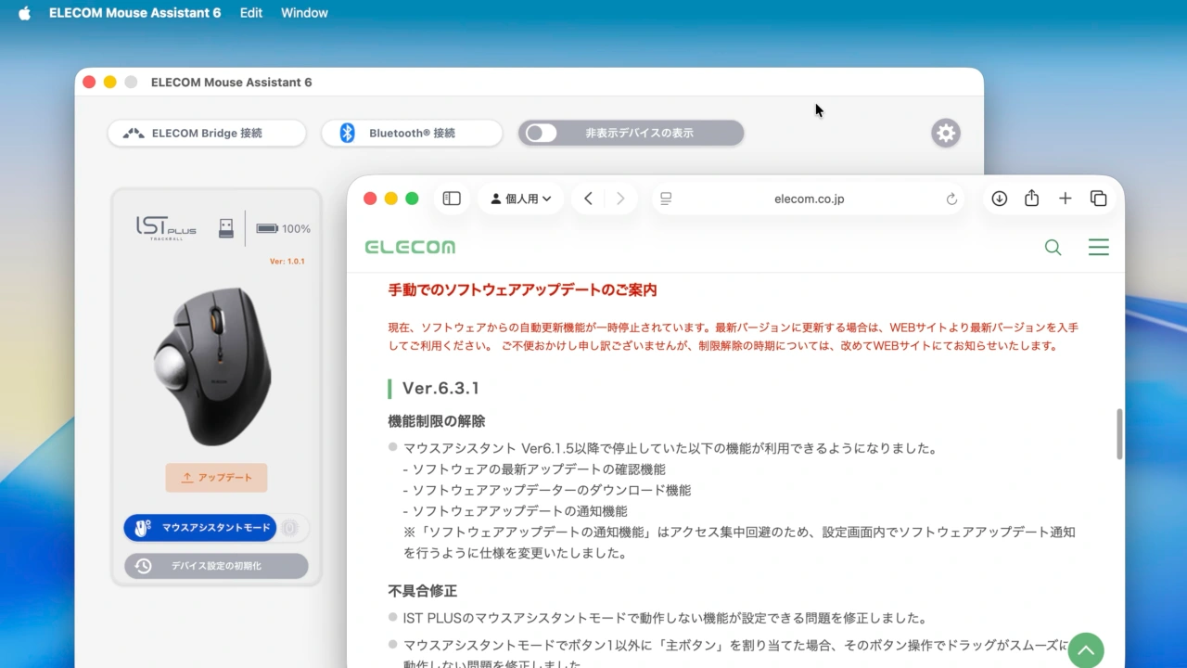Click the アップデート update button
This screenshot has height=668, width=1187.
216,478
